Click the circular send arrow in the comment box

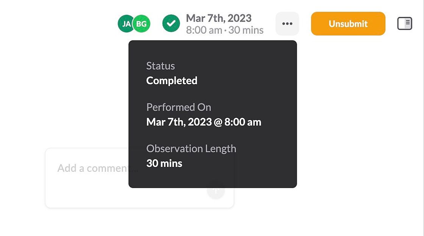[x=216, y=191]
